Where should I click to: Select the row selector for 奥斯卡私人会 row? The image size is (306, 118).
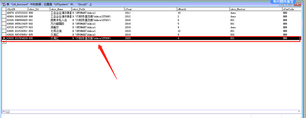coord(4,20)
